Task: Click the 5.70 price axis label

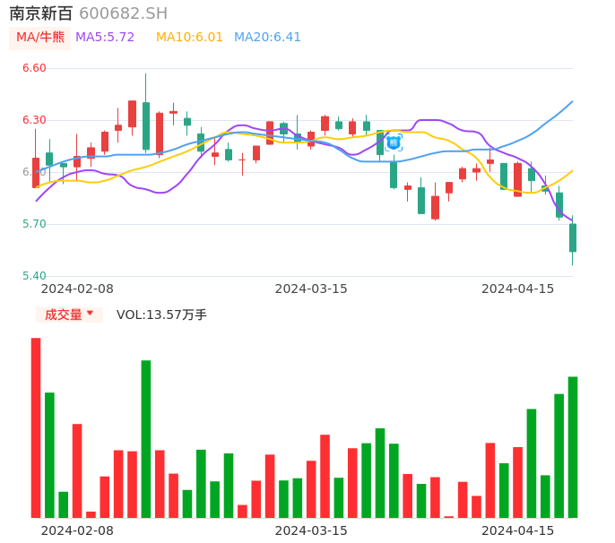Action: [x=33, y=224]
